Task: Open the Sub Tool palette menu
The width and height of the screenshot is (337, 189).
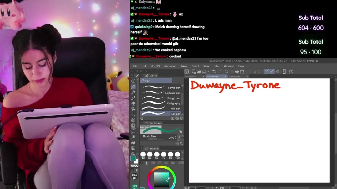Action: 141,76
